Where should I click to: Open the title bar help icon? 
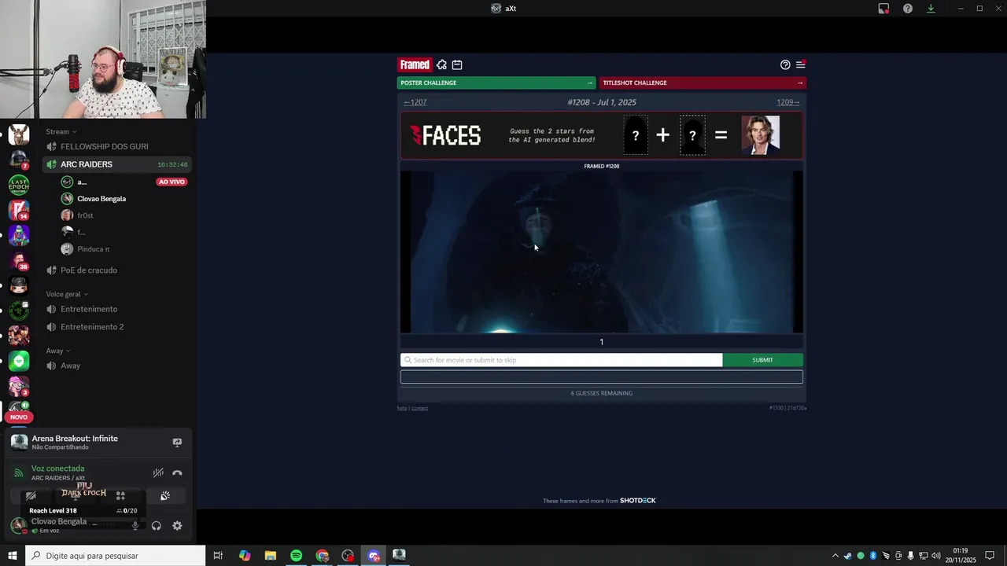(x=908, y=9)
